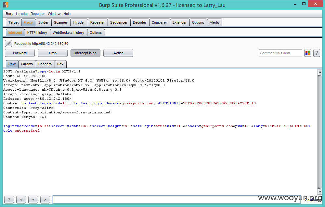Click the Accept-Language header line
The width and height of the screenshot is (325, 207).
point(62,89)
